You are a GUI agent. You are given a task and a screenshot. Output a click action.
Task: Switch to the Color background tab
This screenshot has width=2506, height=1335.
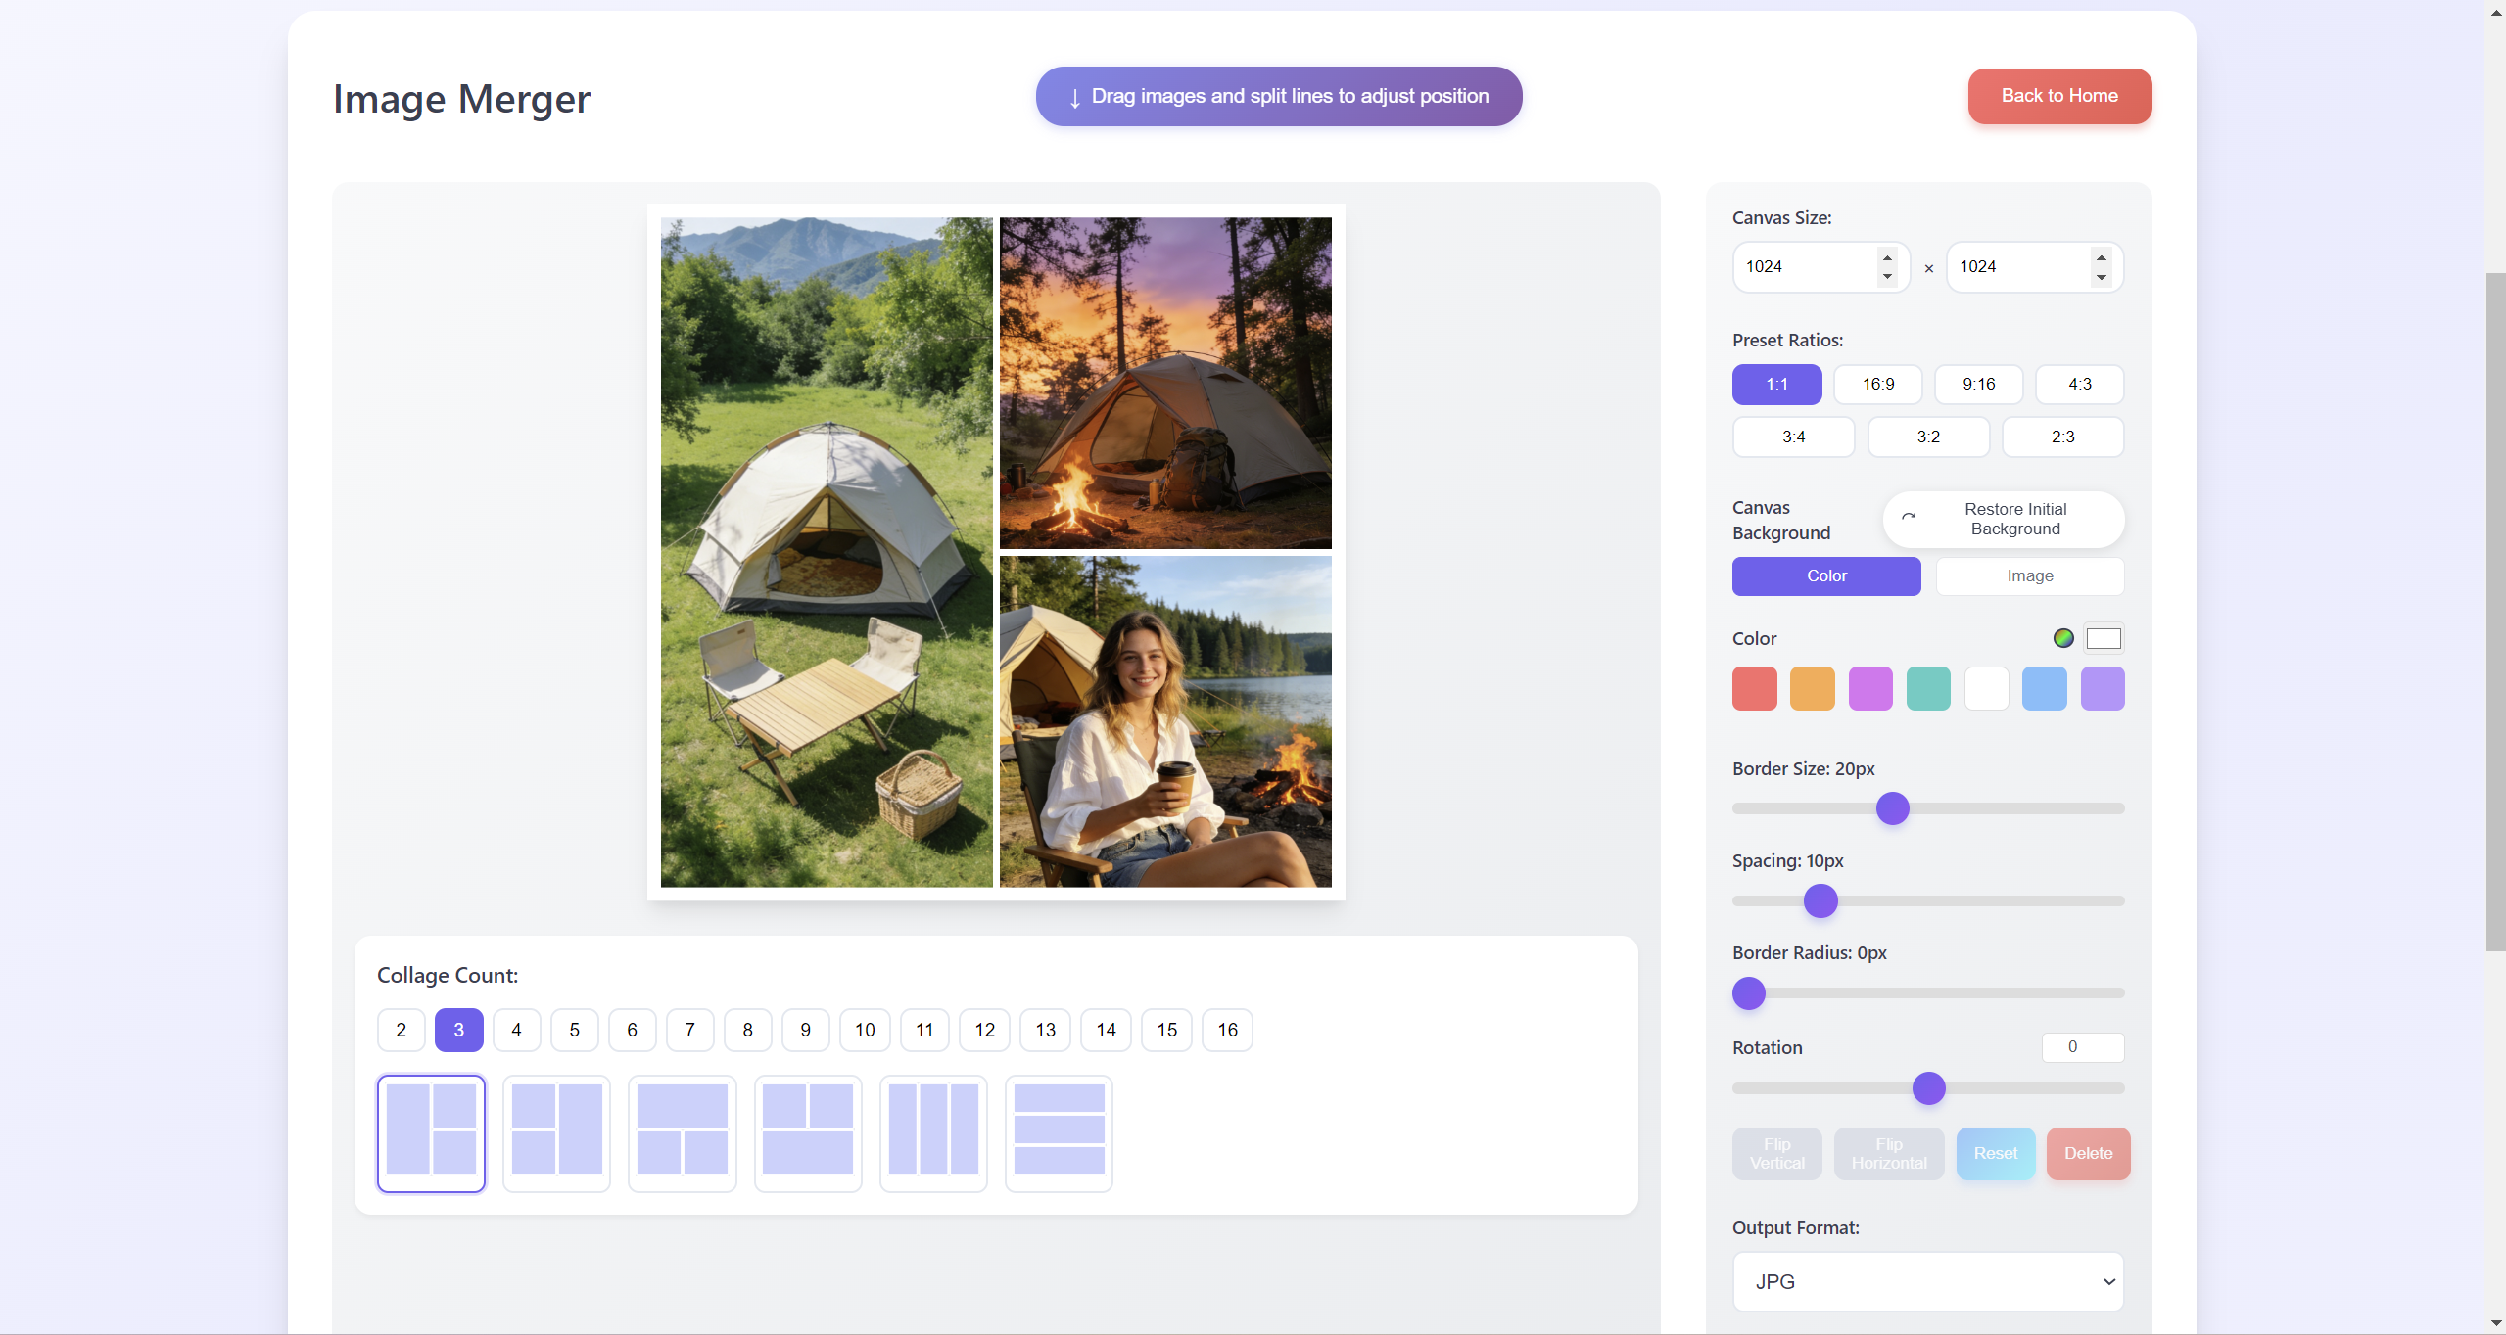pyautogui.click(x=1825, y=575)
